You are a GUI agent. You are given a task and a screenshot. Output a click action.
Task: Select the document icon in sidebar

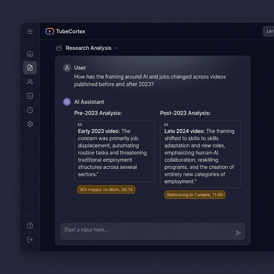tap(30, 68)
